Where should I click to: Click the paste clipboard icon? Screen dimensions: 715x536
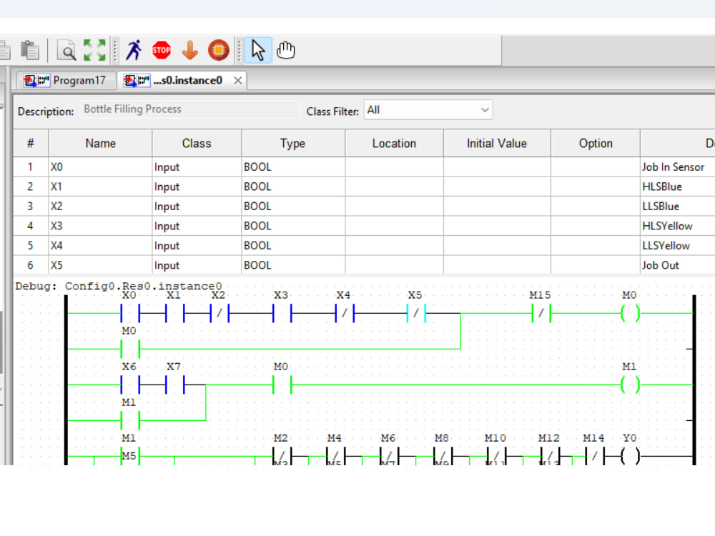click(29, 50)
